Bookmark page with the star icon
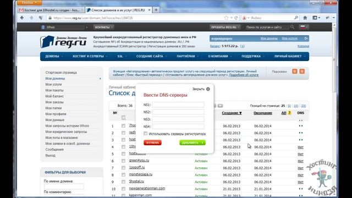Image resolution: width=352 pixels, height=198 pixels. (226, 18)
